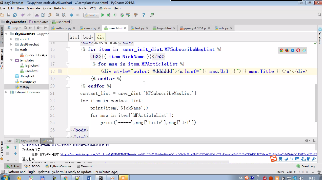Open the 6: TODO tool window
Viewport: 322px width, 180px height.
32,166
